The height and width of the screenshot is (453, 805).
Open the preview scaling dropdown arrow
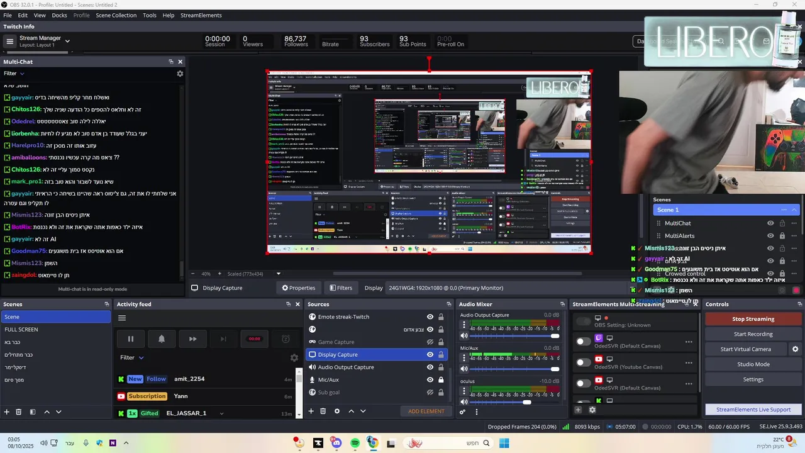[279, 274]
